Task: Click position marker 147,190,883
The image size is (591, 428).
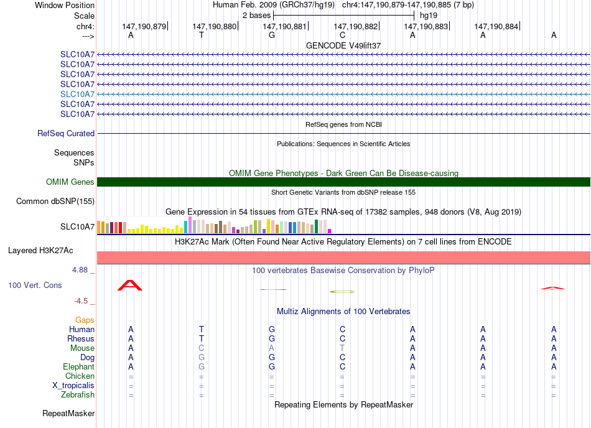Action: click(x=426, y=26)
